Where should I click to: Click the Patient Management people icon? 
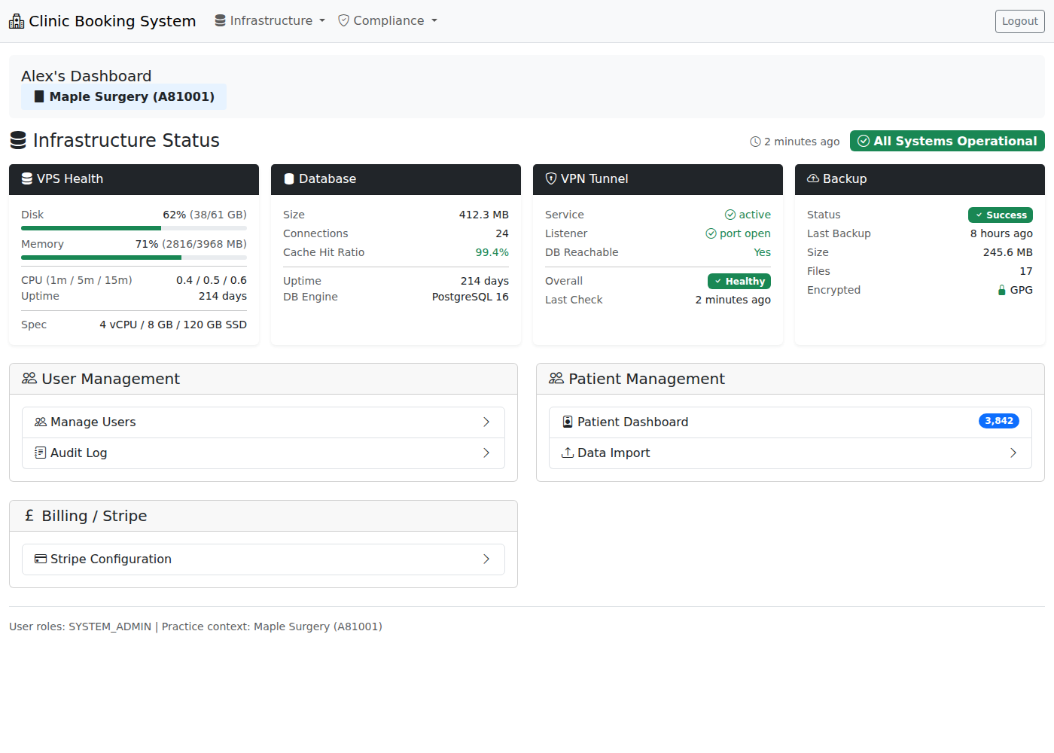coord(556,378)
